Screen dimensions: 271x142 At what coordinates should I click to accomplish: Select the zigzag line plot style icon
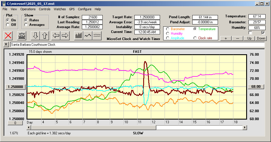[88, 35]
